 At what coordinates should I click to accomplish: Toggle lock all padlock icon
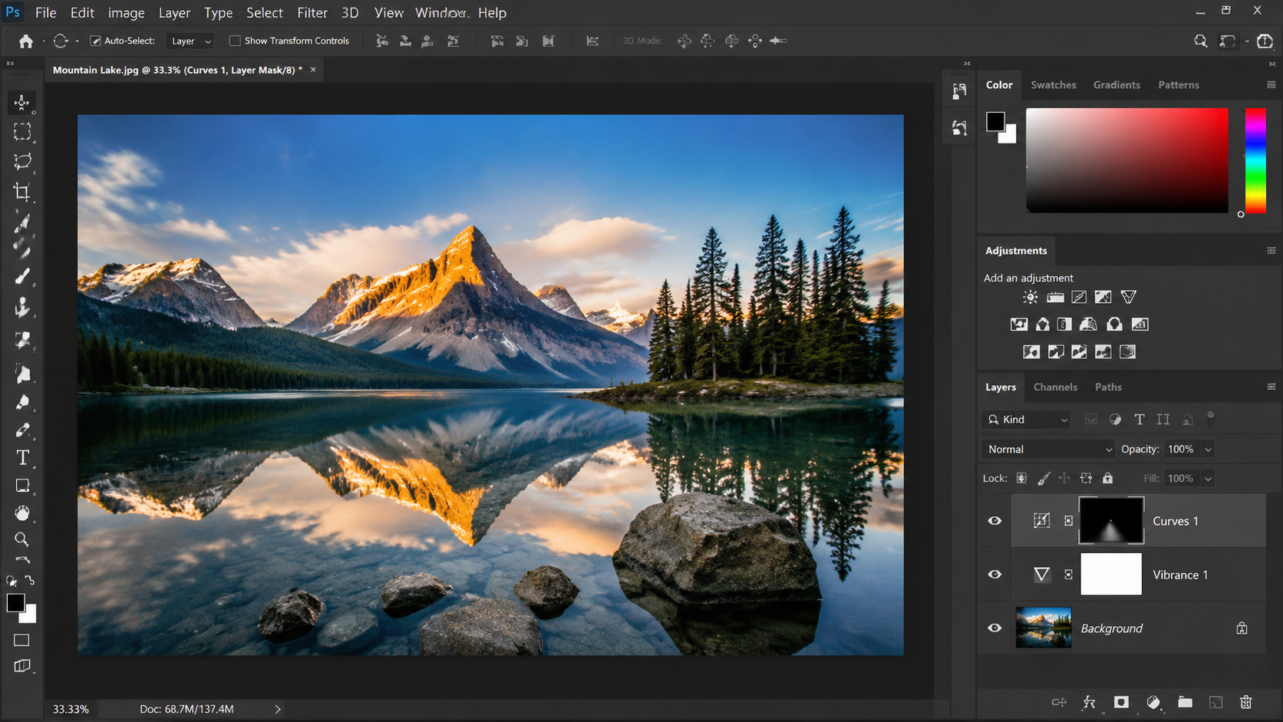coord(1107,478)
